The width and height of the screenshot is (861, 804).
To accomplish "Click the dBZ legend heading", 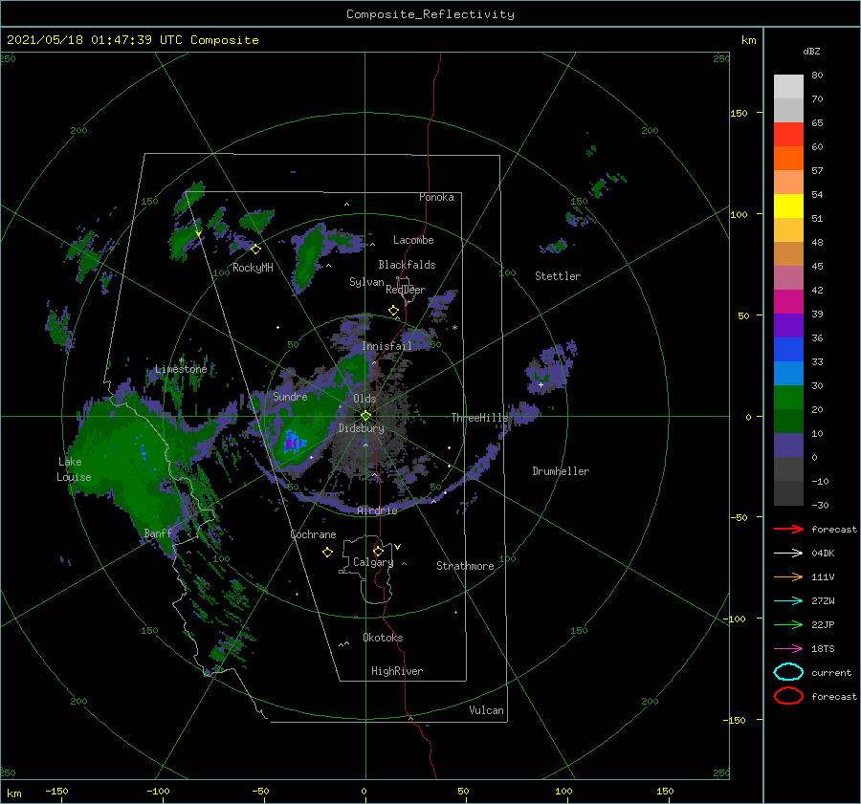I will [811, 51].
